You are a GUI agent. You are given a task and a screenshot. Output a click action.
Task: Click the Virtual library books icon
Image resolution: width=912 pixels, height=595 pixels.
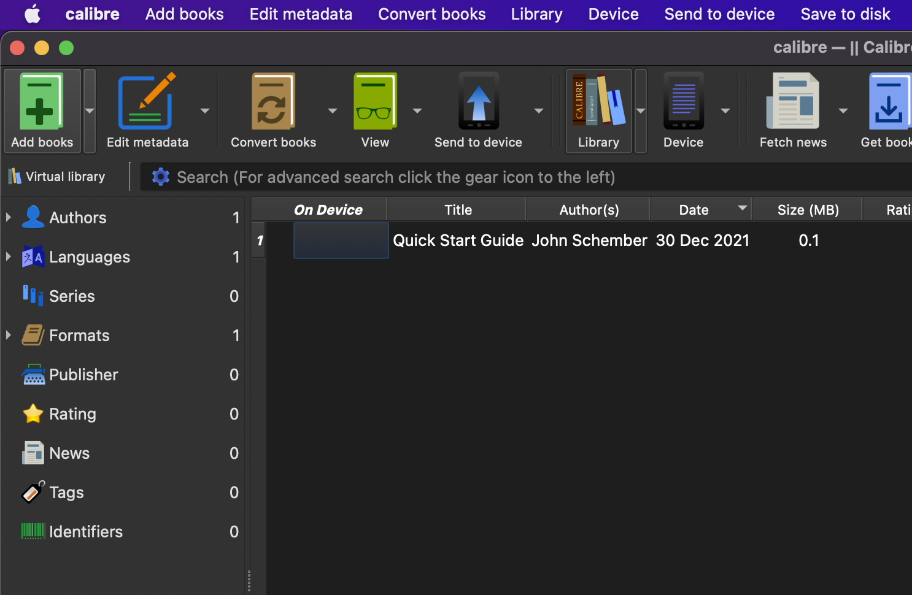(x=14, y=177)
